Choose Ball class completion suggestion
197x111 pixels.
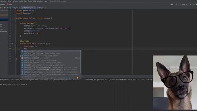click(x=51, y=51)
